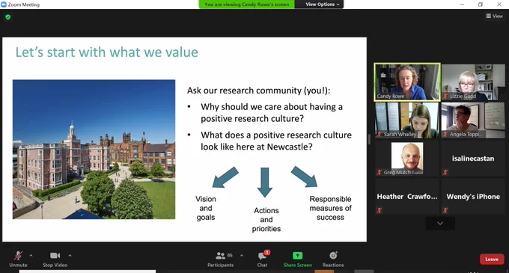Click the slide title 'Let's start with what we value'

coord(107,52)
